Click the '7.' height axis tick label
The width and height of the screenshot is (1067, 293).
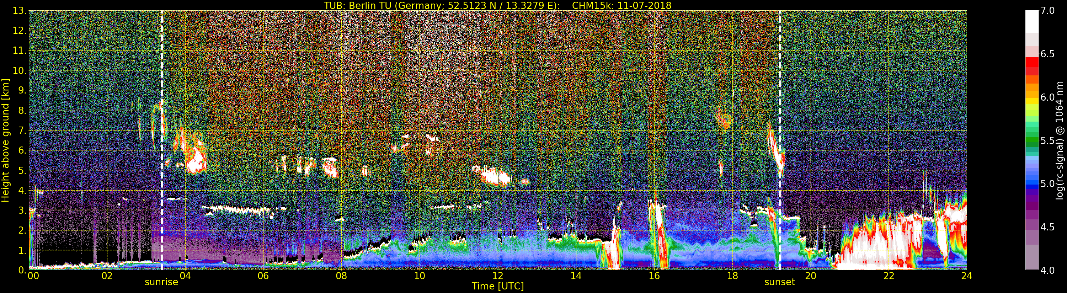coord(22,130)
